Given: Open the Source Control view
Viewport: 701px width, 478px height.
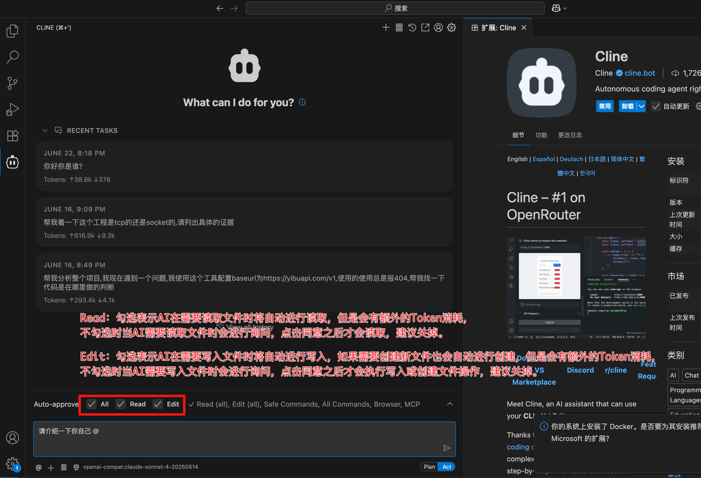Looking at the screenshot, I should tap(12, 83).
